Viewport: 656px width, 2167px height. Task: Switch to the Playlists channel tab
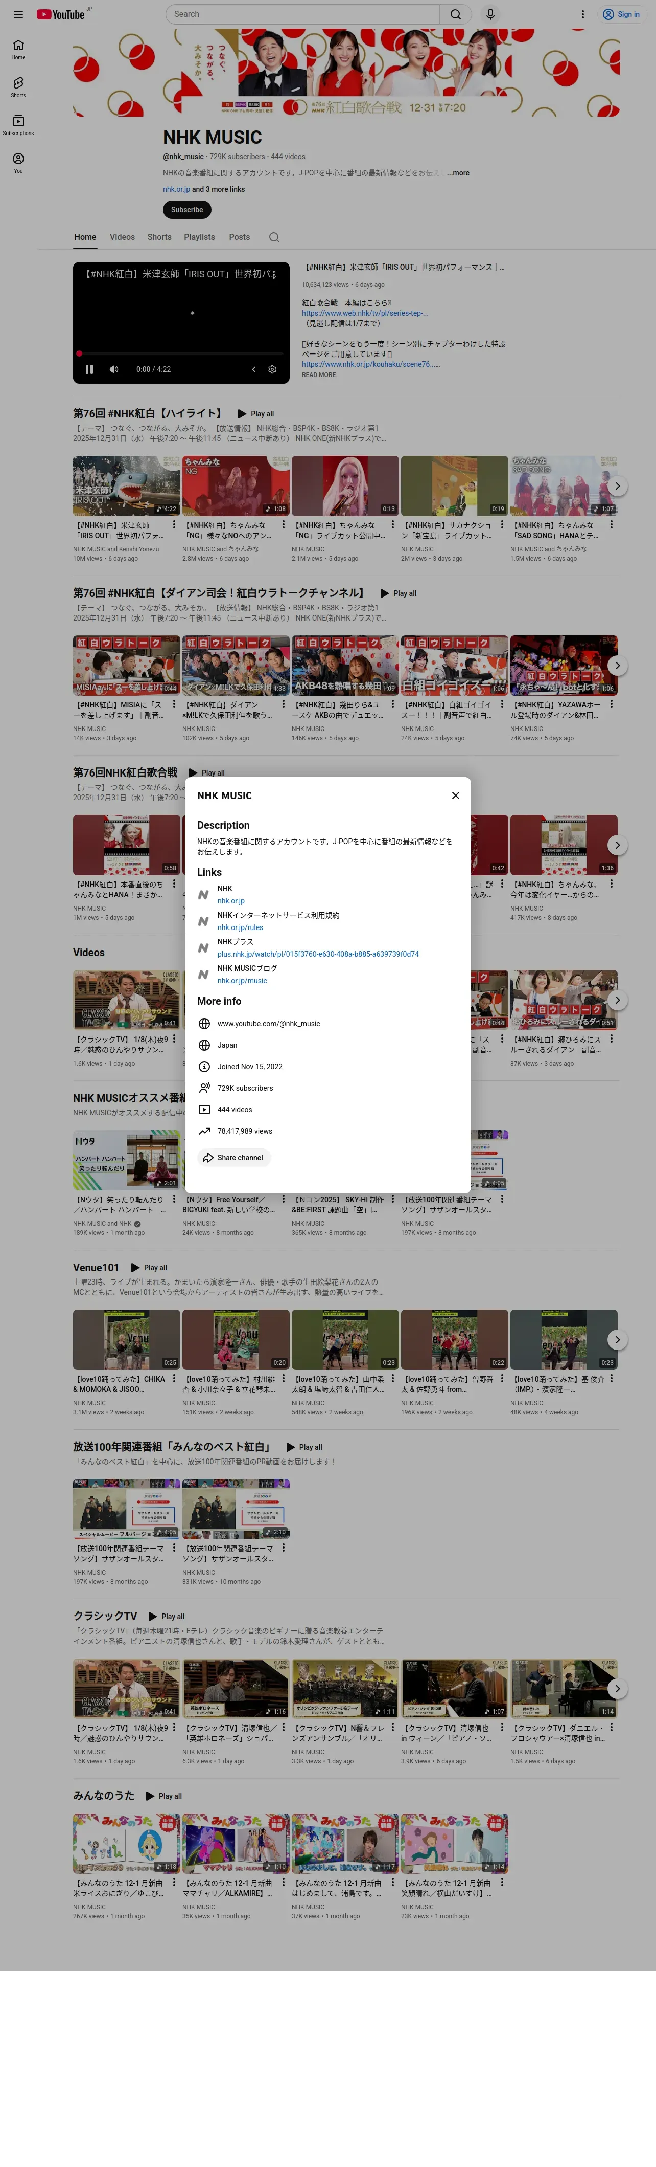tap(199, 237)
